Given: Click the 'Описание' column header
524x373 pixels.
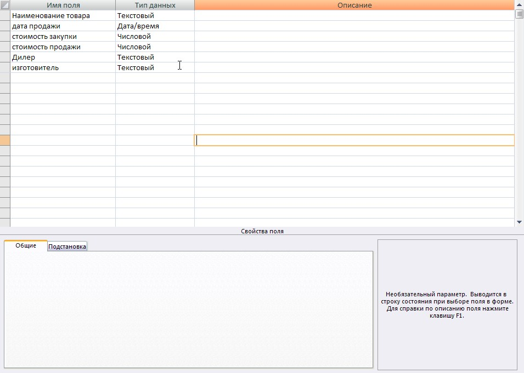Looking at the screenshot, I should click(354, 5).
